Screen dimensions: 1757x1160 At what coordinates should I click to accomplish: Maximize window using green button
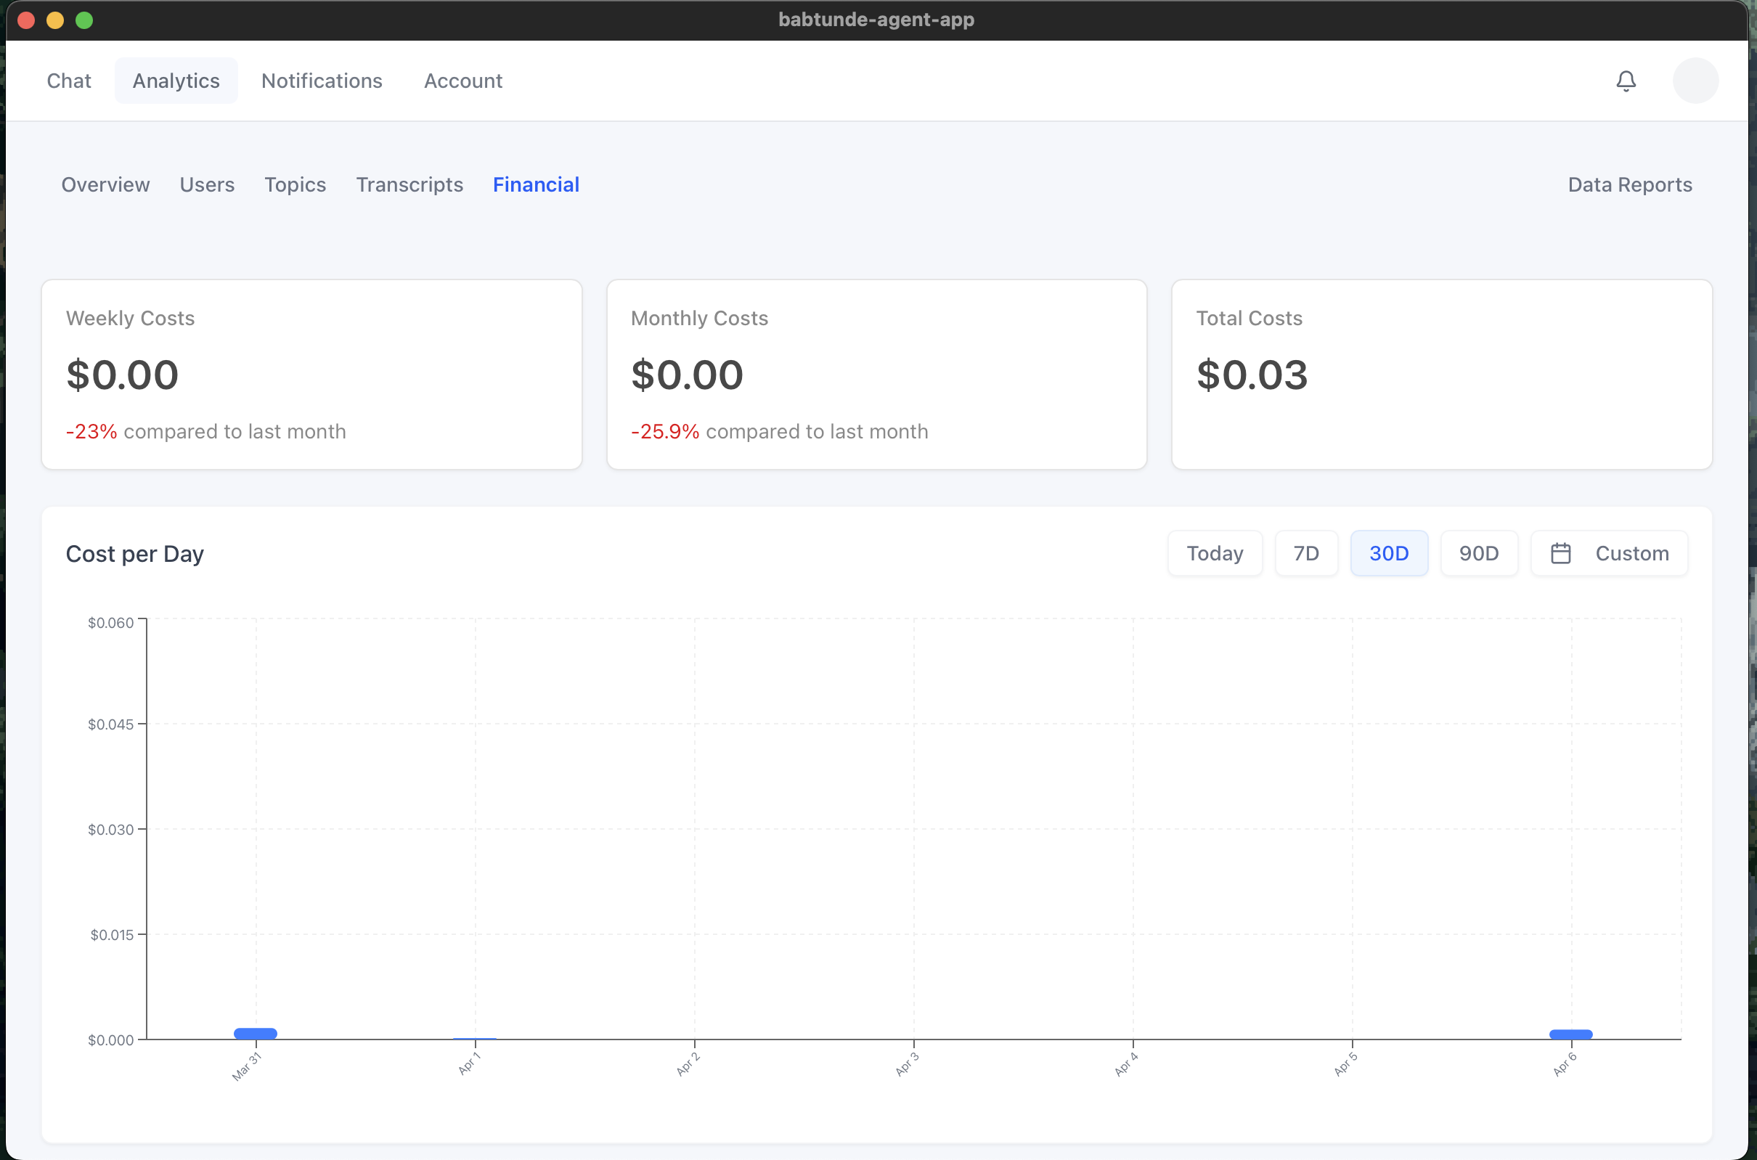click(84, 20)
